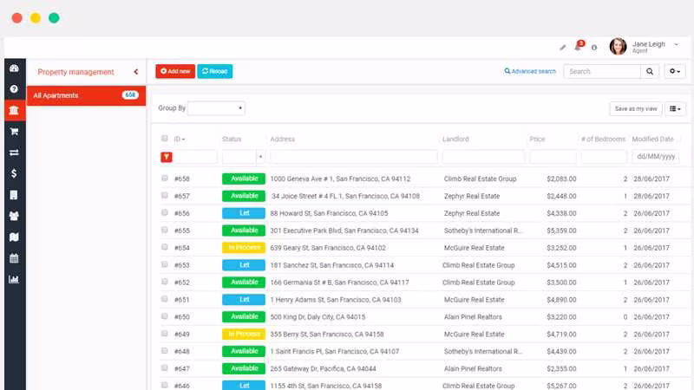
Task: Tick the checkbox for apartment #658
Action: point(165,179)
